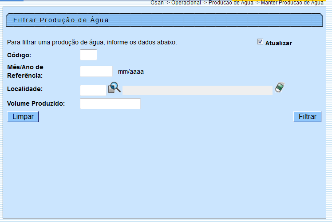Screen dimensions: 332x222
Task: Click the Localidade field label
Action: click(25, 89)
